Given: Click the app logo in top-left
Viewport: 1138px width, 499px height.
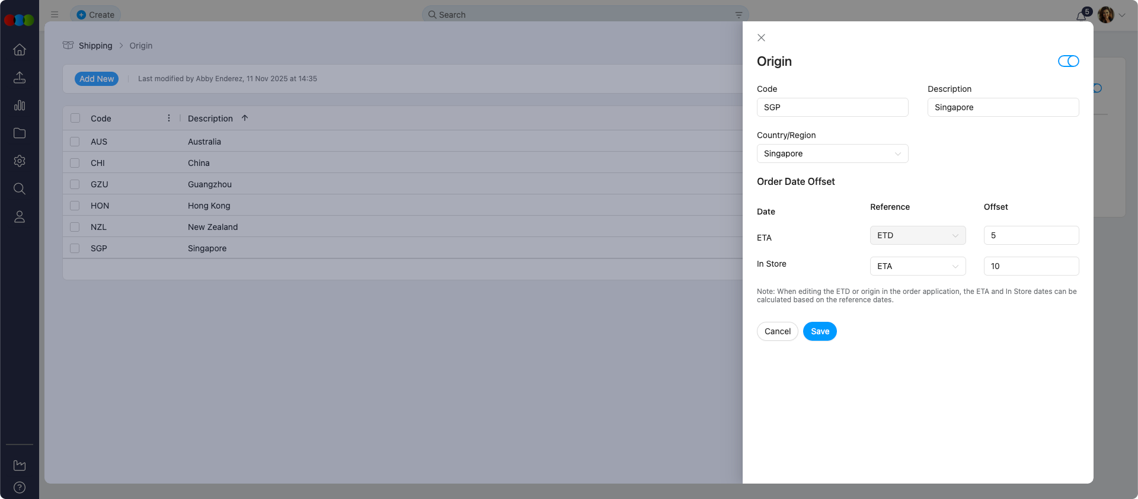Looking at the screenshot, I should coord(19,20).
